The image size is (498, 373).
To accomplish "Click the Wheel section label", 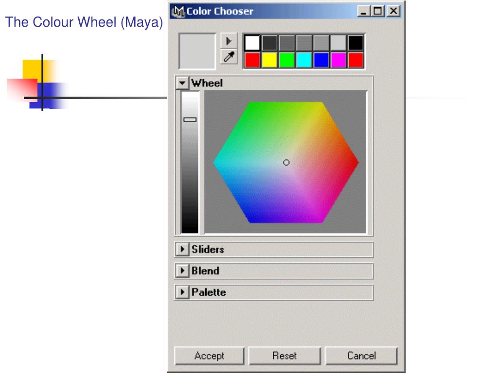I will [x=207, y=83].
